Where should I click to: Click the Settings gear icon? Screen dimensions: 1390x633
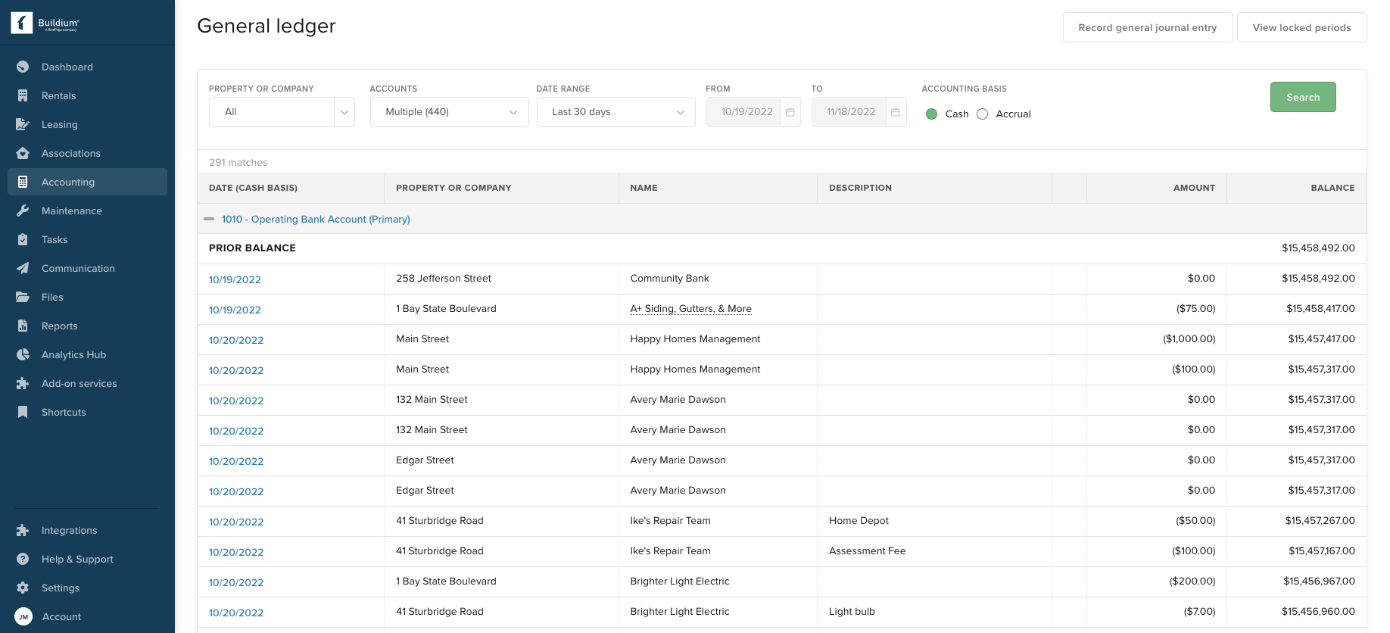coord(23,588)
